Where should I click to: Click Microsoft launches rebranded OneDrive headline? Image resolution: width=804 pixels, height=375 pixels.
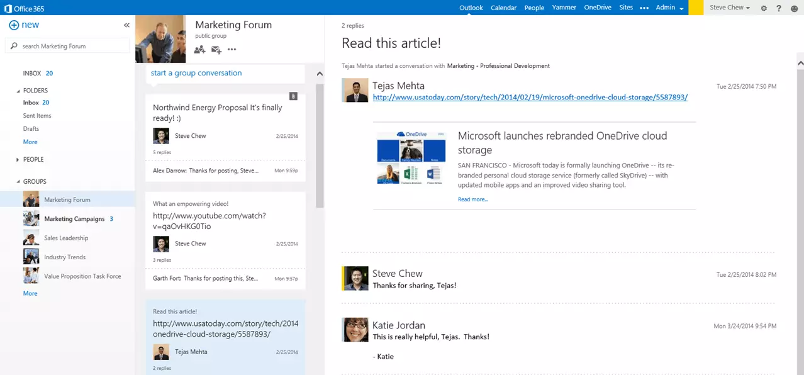pos(562,143)
